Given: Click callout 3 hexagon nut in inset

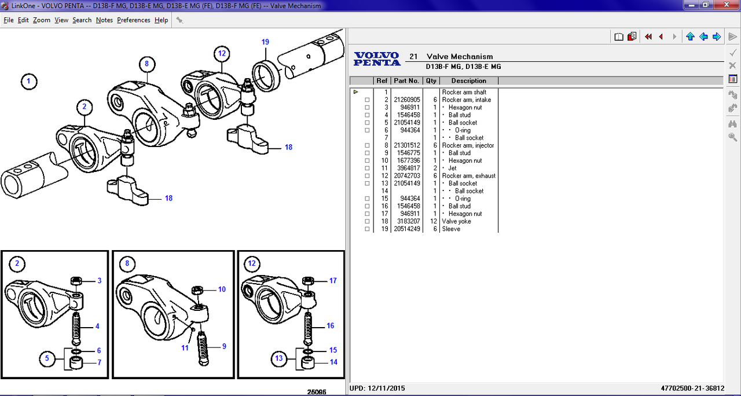Looking at the screenshot, I should coord(99,281).
